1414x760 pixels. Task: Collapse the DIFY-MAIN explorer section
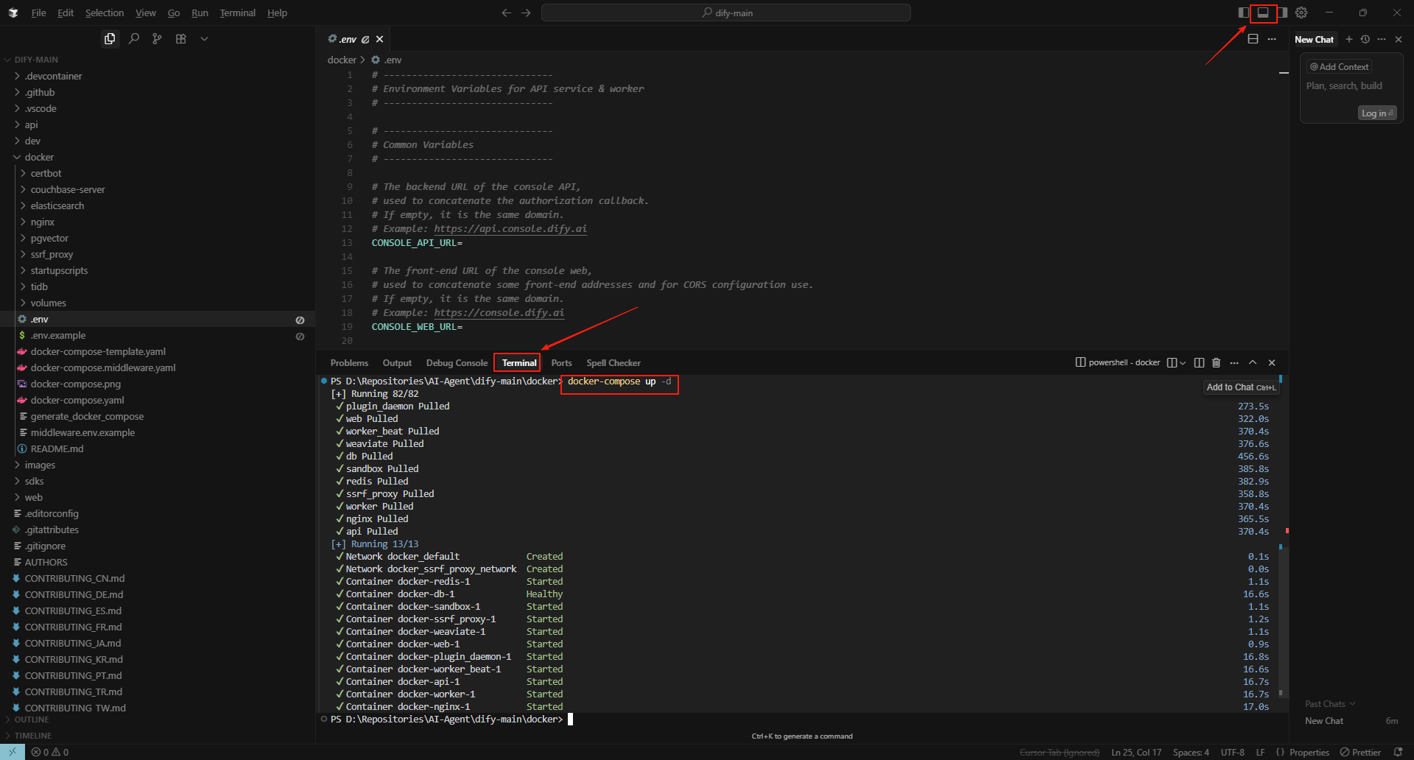(35, 60)
